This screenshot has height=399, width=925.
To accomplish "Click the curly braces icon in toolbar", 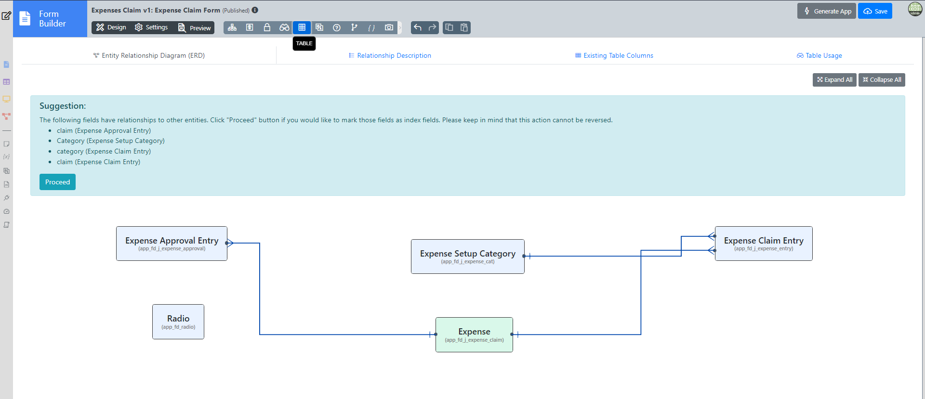I will [x=371, y=27].
